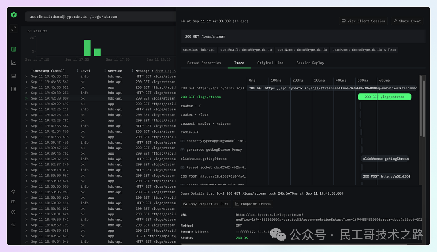Click the shorter green histogram bar

[x=97, y=52]
